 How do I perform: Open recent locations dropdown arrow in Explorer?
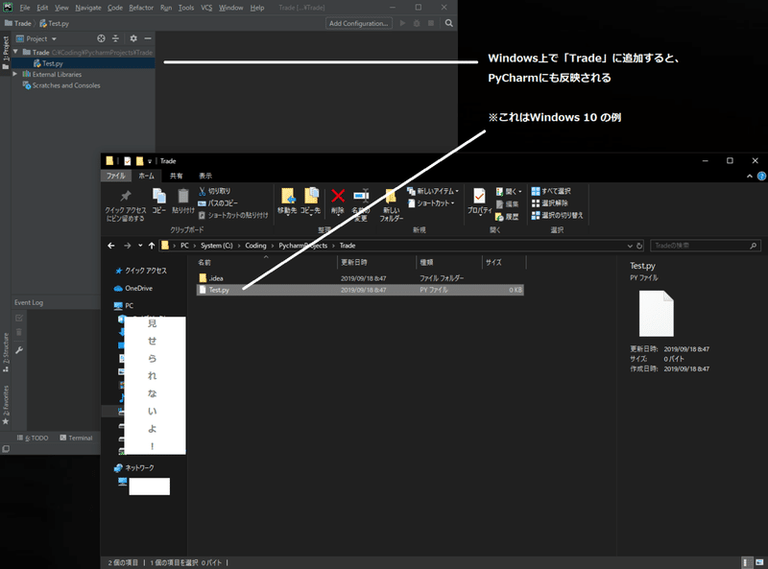[140, 246]
